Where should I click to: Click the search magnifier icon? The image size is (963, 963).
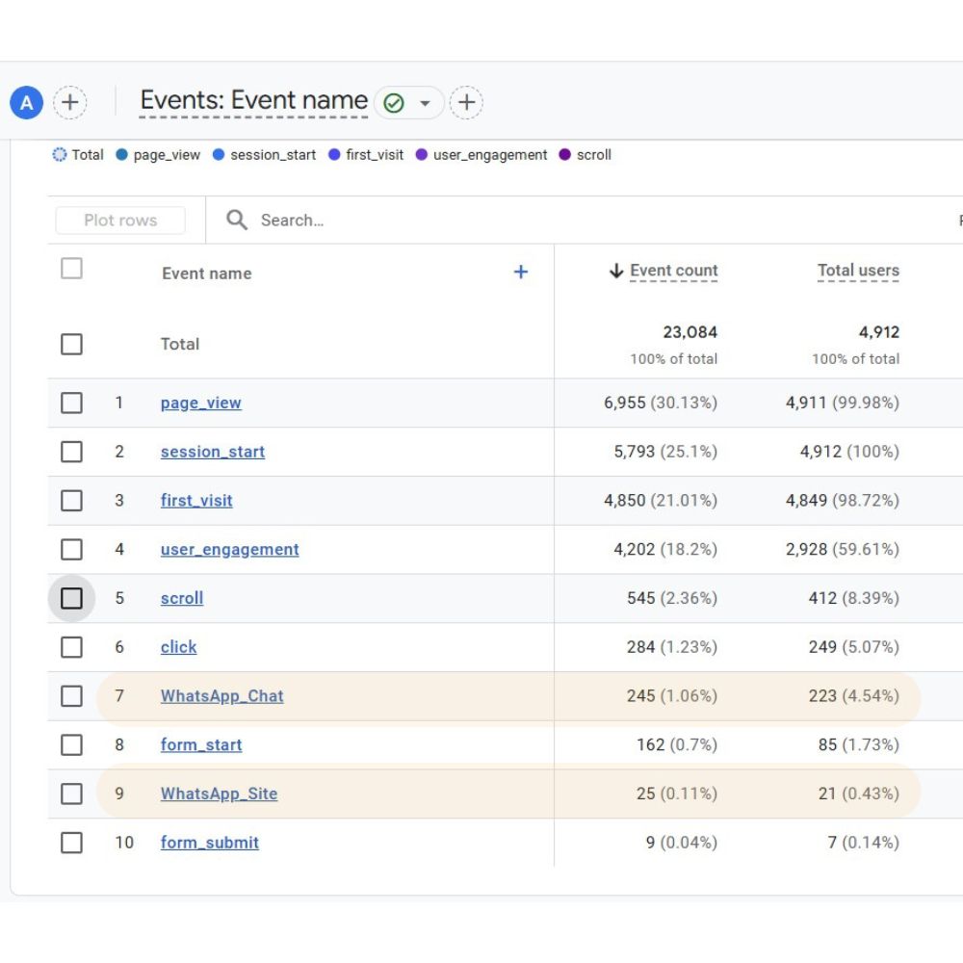237,220
